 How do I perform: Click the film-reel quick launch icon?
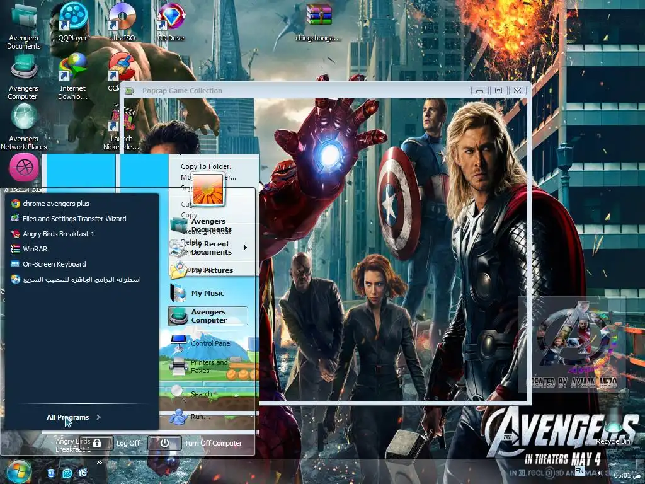(x=67, y=473)
